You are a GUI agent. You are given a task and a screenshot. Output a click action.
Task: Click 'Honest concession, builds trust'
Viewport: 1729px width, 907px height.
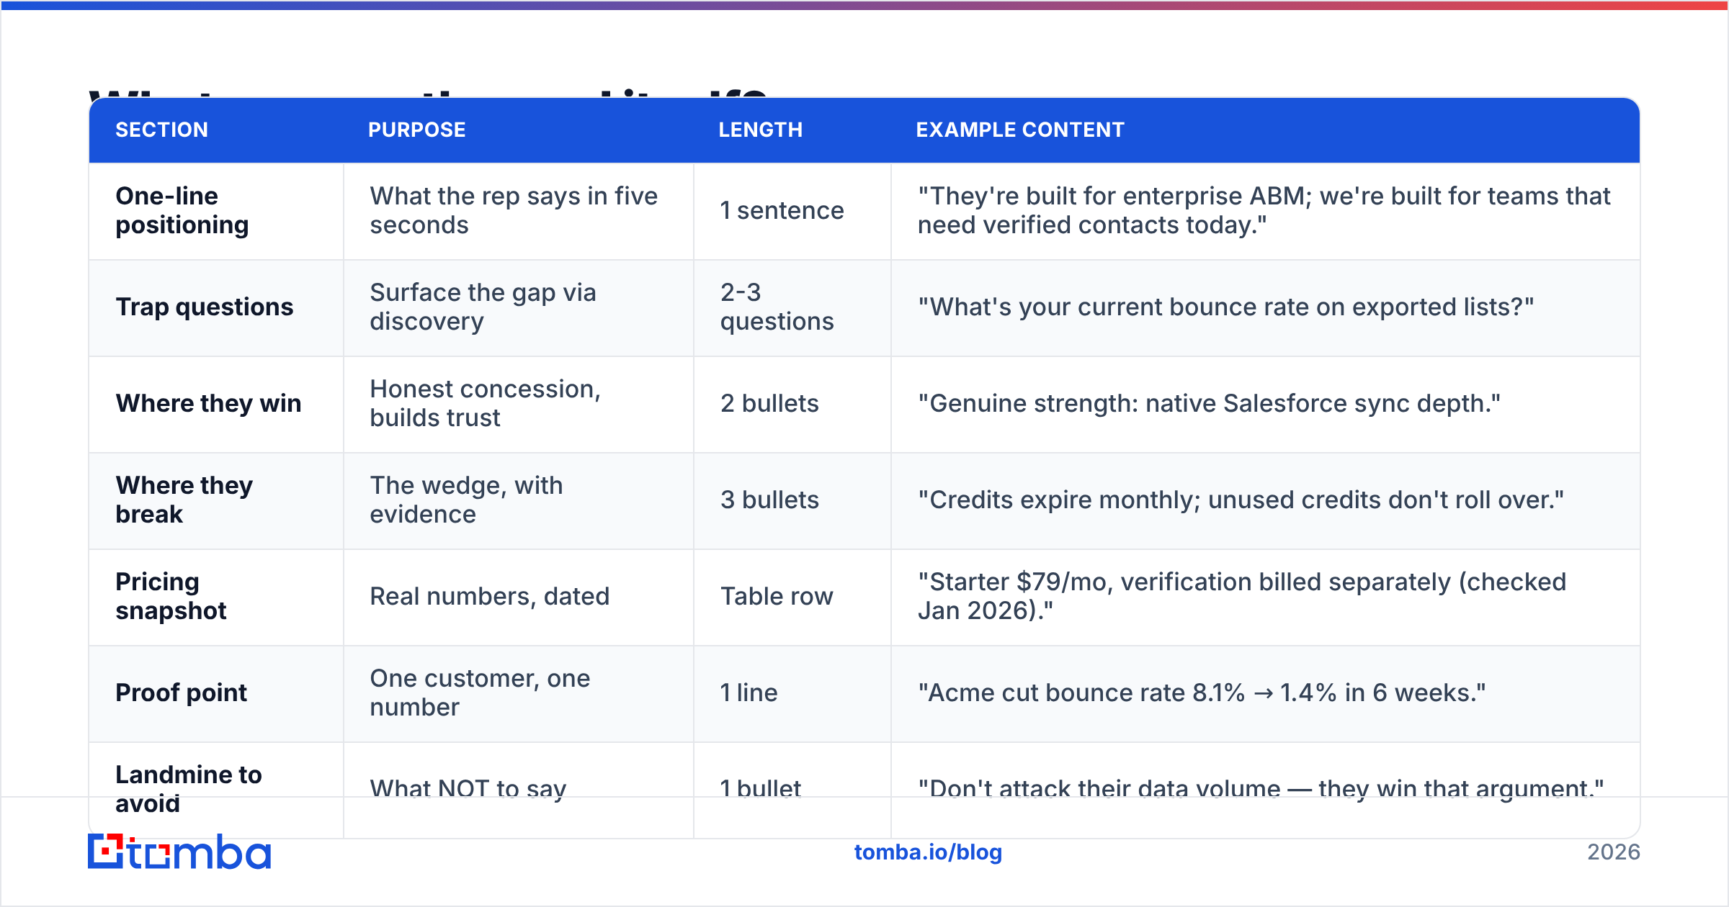[485, 403]
